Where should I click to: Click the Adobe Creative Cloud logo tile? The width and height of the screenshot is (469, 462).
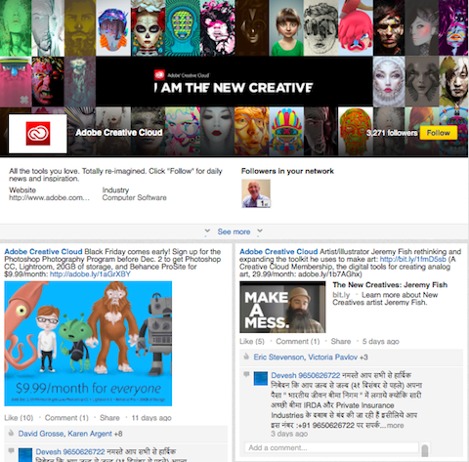tap(38, 134)
